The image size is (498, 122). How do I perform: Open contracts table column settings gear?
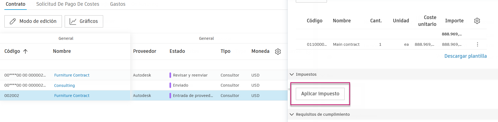[x=278, y=51]
